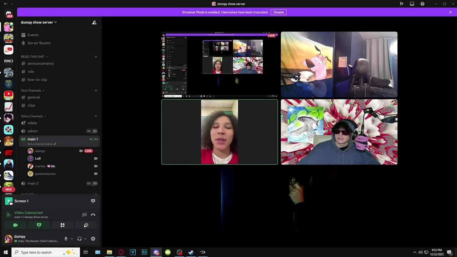Screen dimensions: 457x257
Task: Toggle screen share in voice panel
Action: (39, 225)
